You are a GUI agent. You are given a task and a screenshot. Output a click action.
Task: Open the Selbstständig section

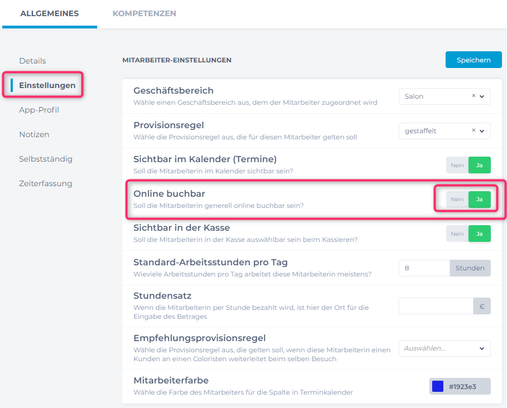coord(46,159)
